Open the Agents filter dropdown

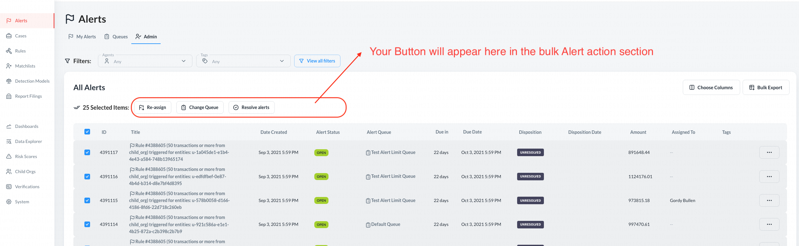(x=145, y=61)
